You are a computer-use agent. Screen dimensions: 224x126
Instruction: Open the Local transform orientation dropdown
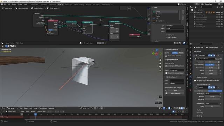84,108
